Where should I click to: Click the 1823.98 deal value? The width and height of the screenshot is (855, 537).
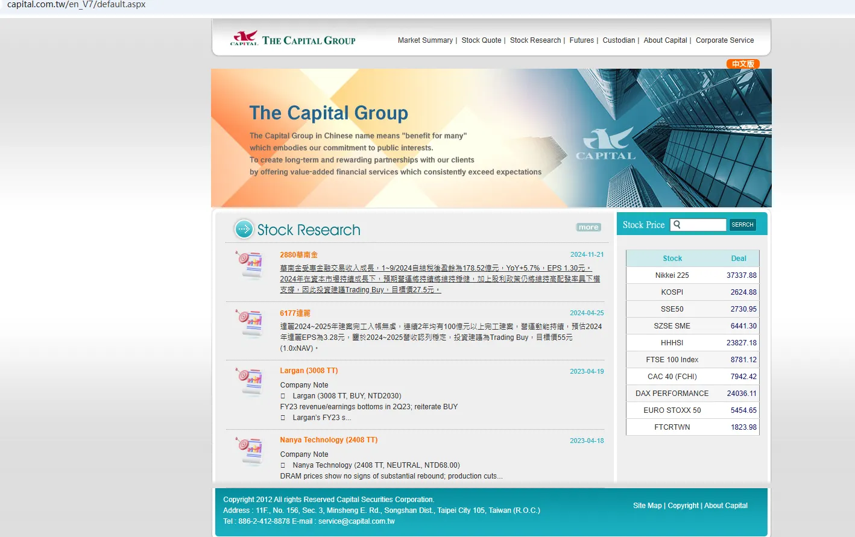744,427
